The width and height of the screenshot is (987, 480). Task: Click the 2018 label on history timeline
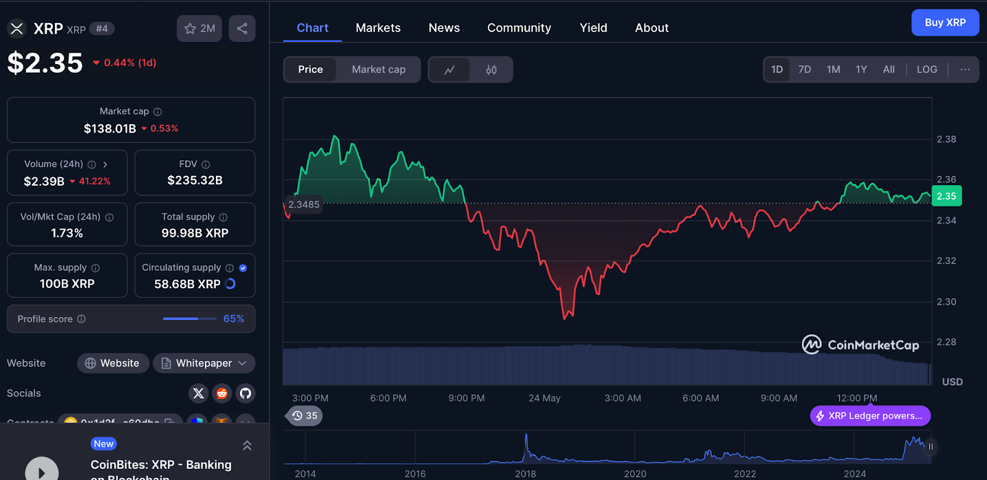525,474
